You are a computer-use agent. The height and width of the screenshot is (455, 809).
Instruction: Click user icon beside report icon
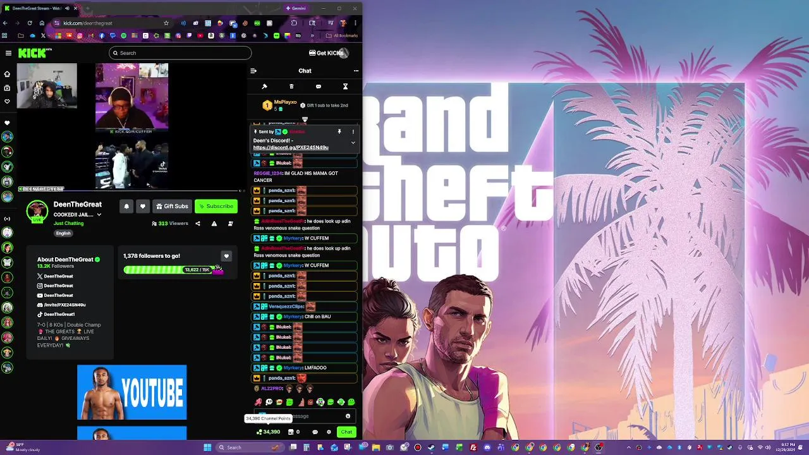point(231,224)
